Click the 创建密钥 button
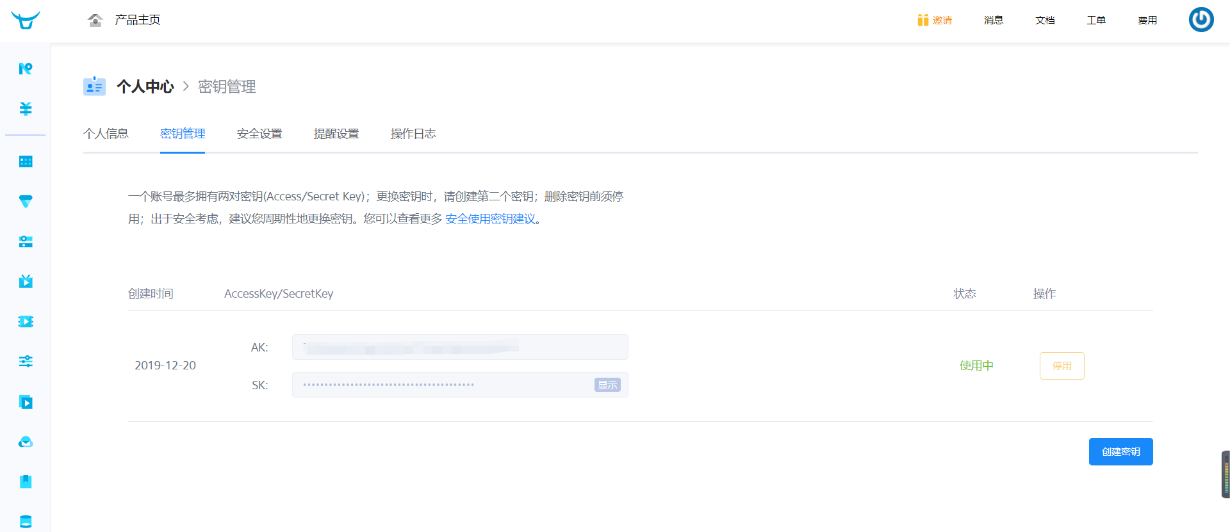Viewport: 1230px width, 532px height. pos(1121,452)
